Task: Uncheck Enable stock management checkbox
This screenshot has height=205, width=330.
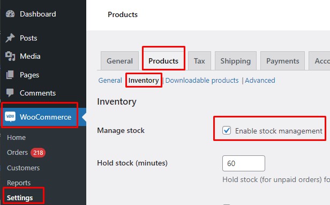Action: click(227, 130)
